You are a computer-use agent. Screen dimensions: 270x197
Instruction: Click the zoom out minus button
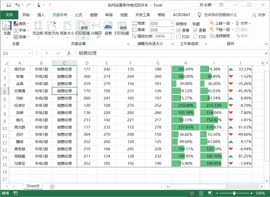[x=217, y=193]
